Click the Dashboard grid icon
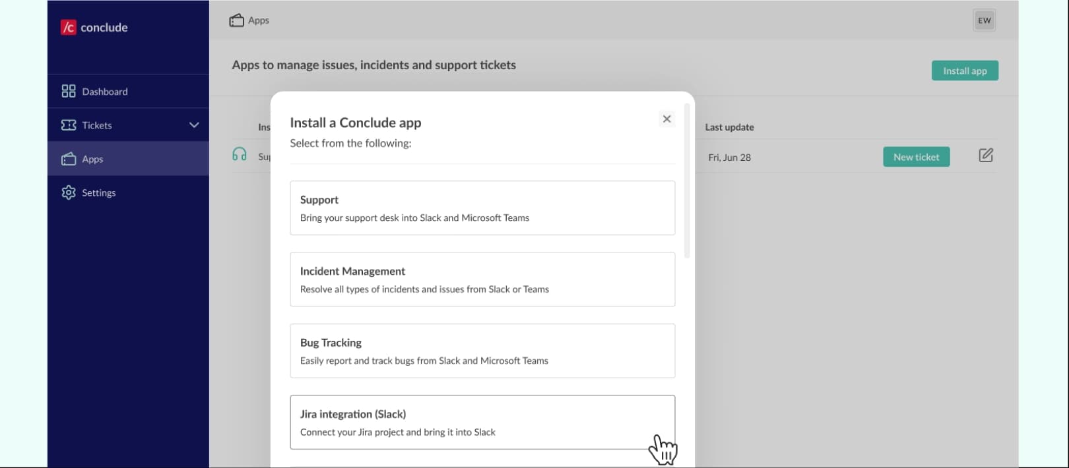The width and height of the screenshot is (1069, 468). click(x=69, y=91)
